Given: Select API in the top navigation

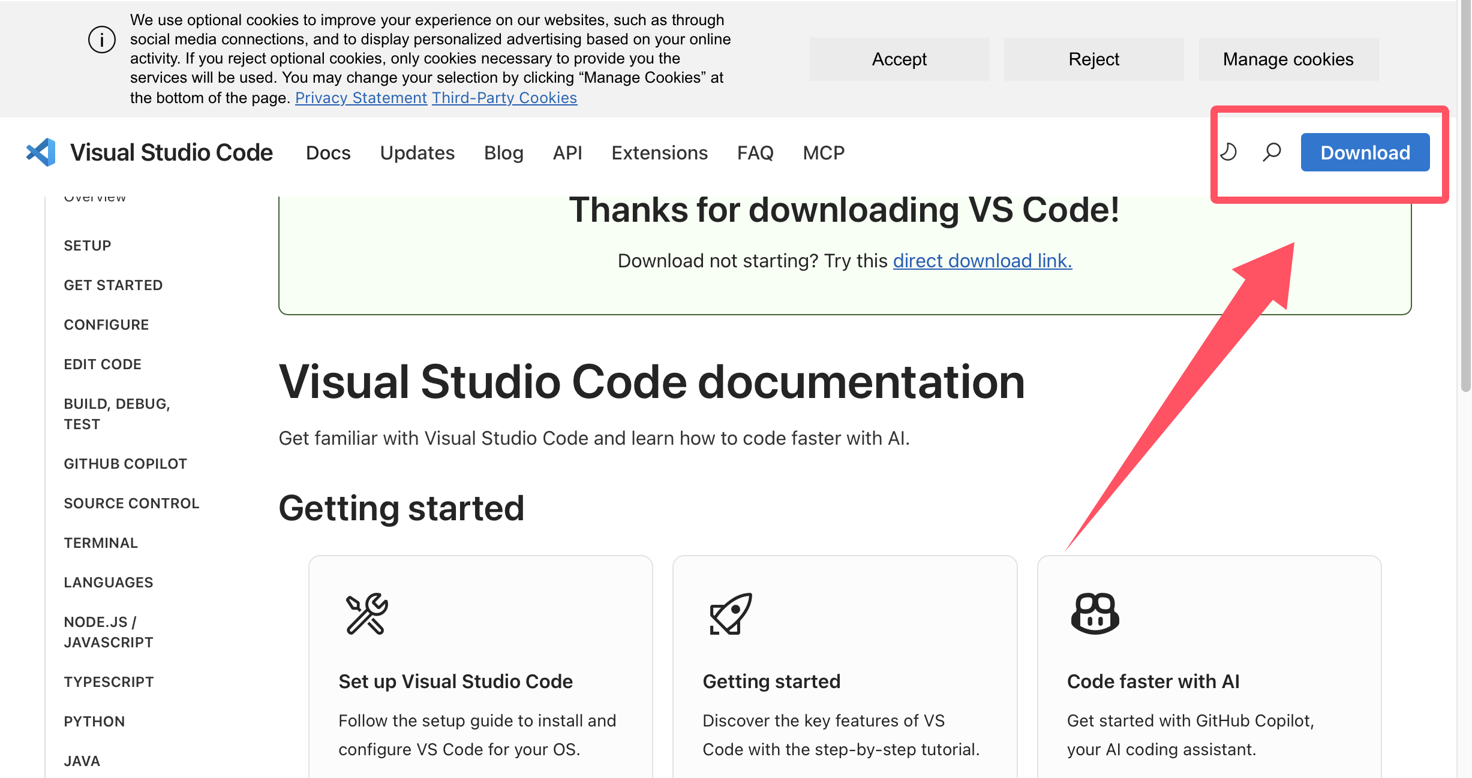Looking at the screenshot, I should tap(567, 153).
